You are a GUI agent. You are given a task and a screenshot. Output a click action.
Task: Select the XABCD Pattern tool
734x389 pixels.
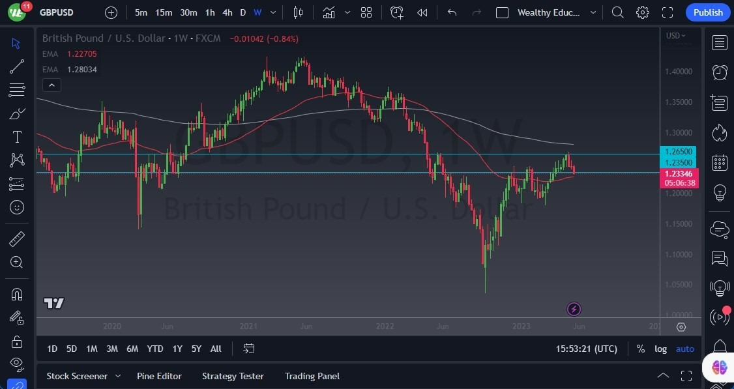pos(16,160)
